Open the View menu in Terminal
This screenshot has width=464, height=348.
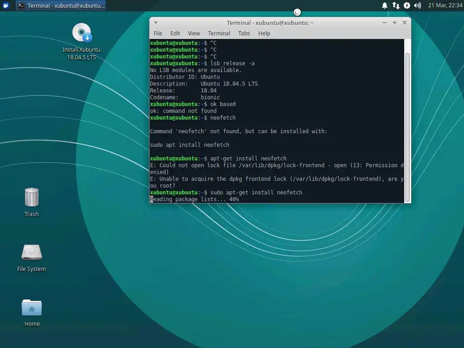tap(194, 34)
